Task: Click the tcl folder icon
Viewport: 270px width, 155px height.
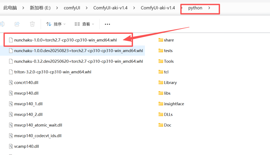Action: tap(161, 72)
